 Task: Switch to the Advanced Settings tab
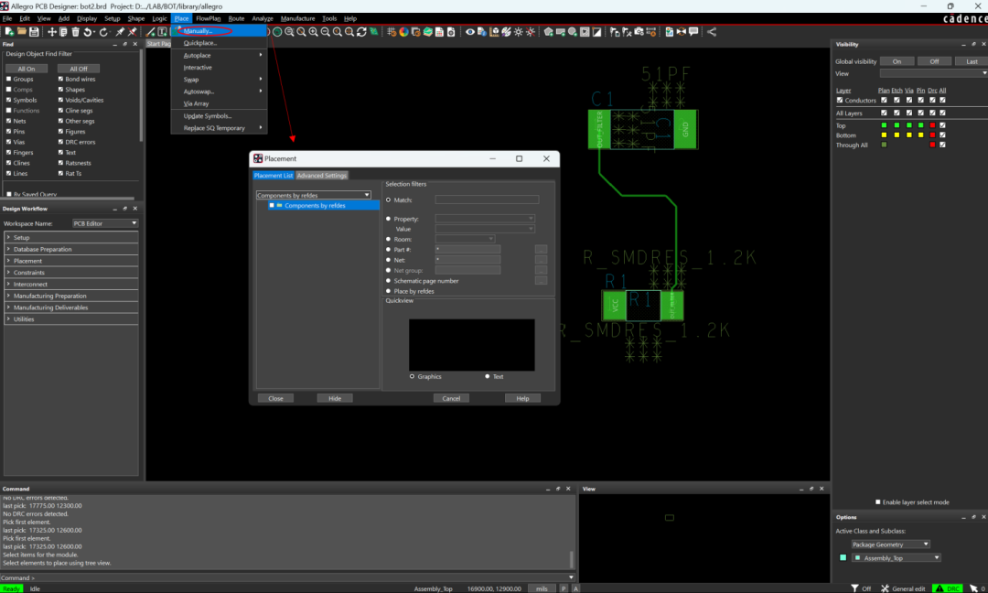point(322,176)
